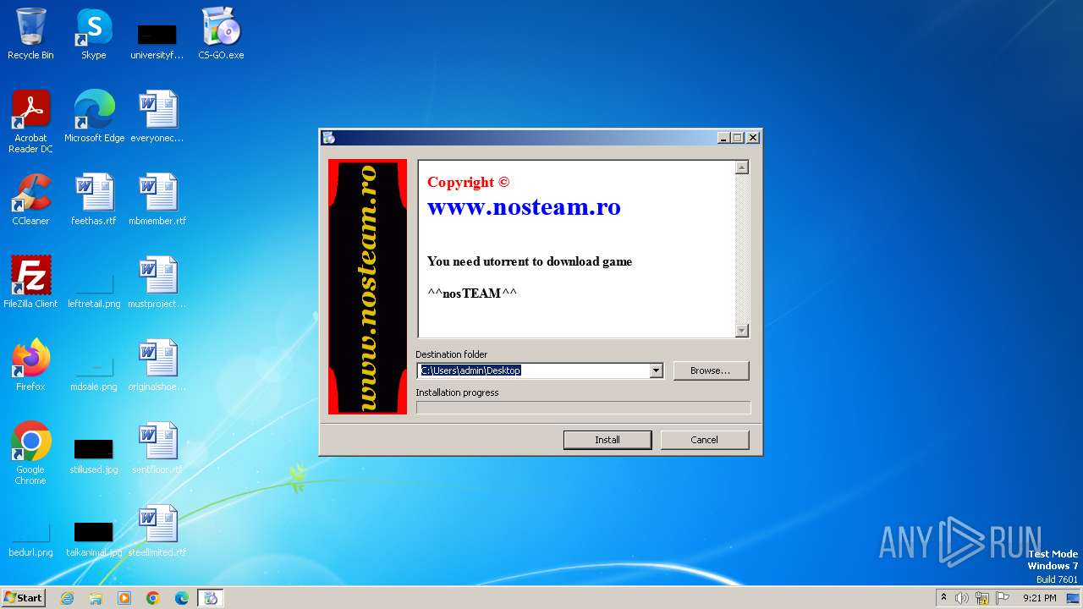This screenshot has width=1083, height=609.
Task: Launch Skype from the desktop
Action: pos(94,34)
